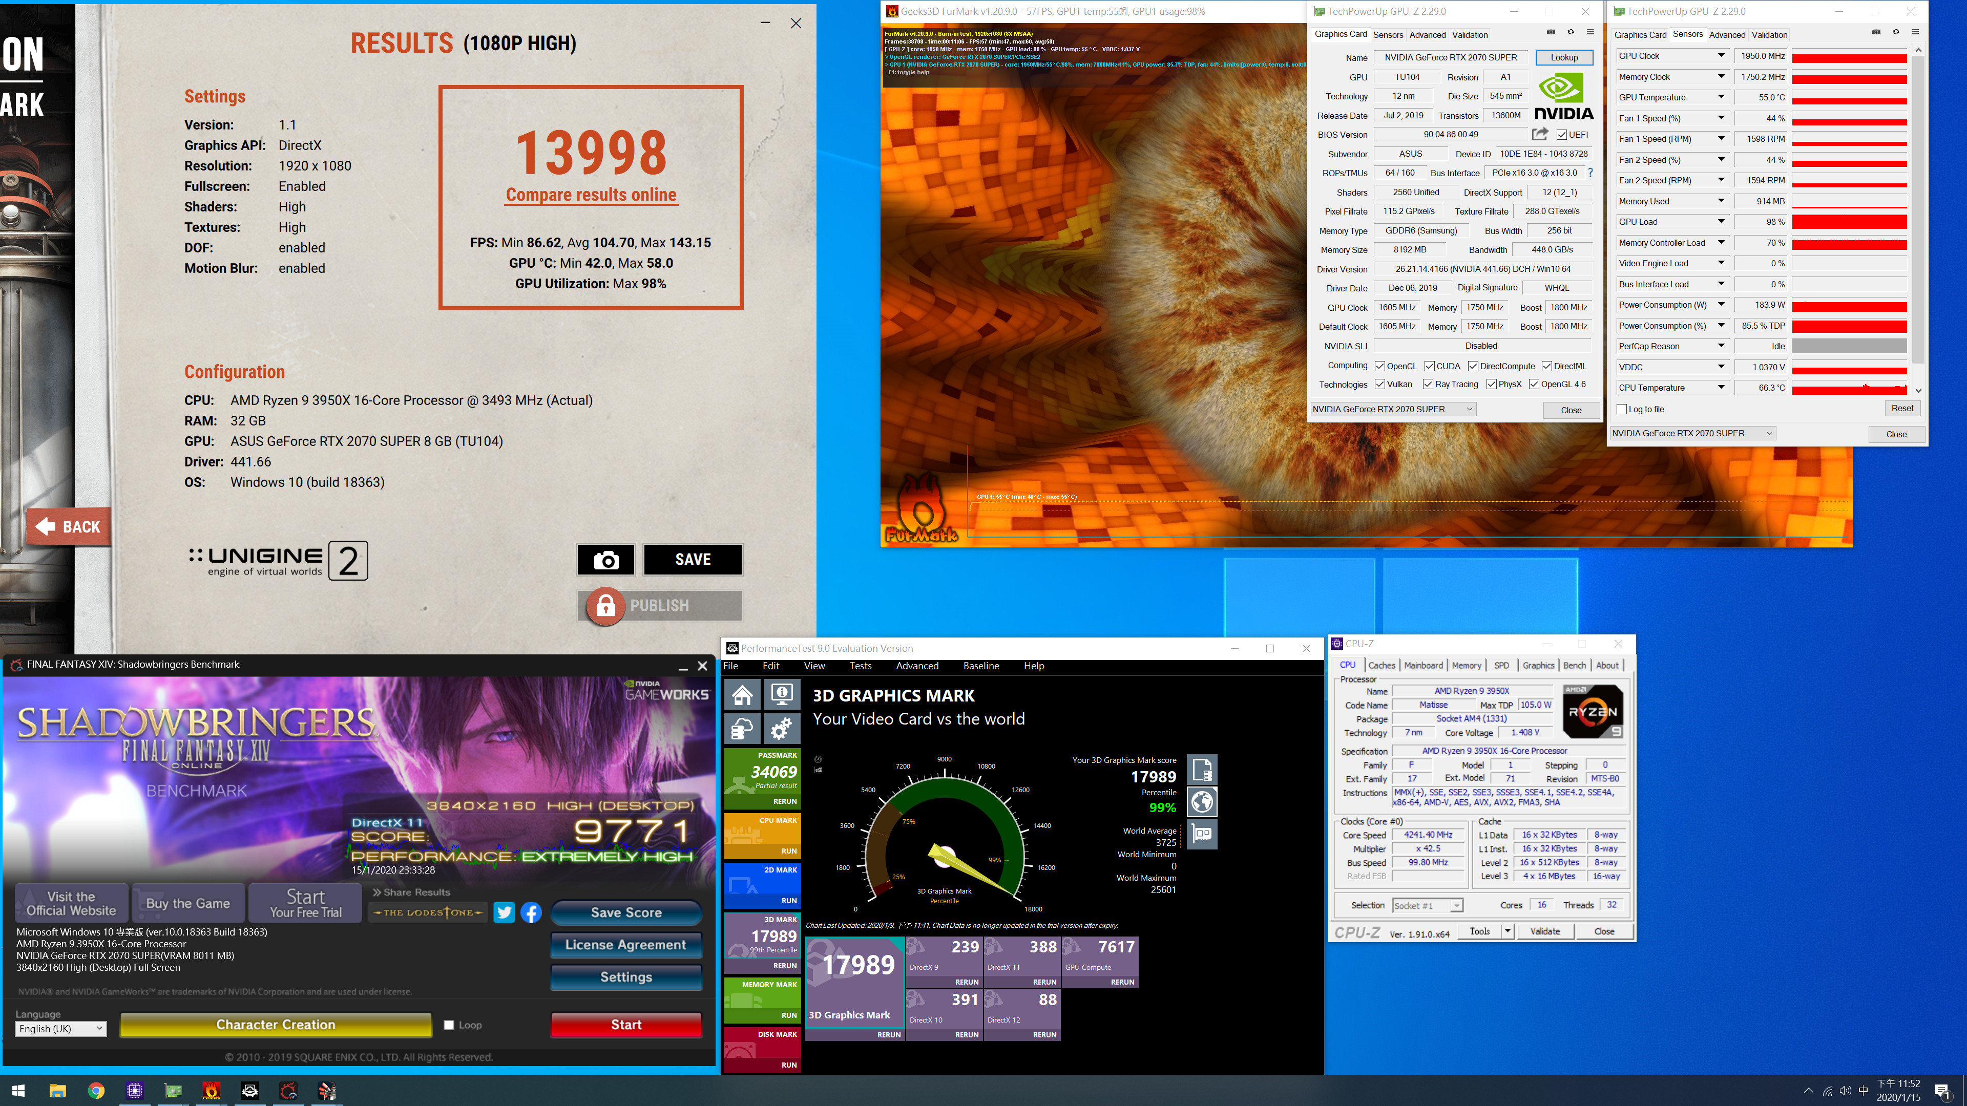
Task: Click the world comparison globe icon
Action: coord(1202,802)
